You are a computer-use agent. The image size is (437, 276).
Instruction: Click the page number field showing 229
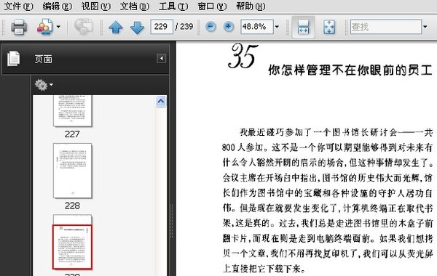162,27
